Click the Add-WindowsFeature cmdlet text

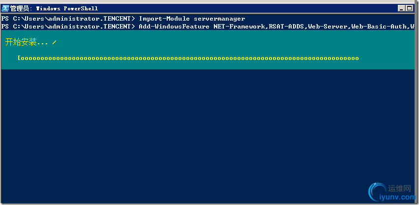[174, 27]
